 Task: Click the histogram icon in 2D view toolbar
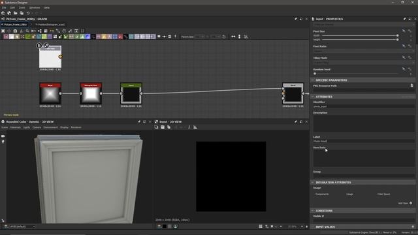(195, 127)
